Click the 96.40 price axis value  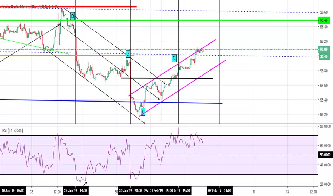(324, 27)
